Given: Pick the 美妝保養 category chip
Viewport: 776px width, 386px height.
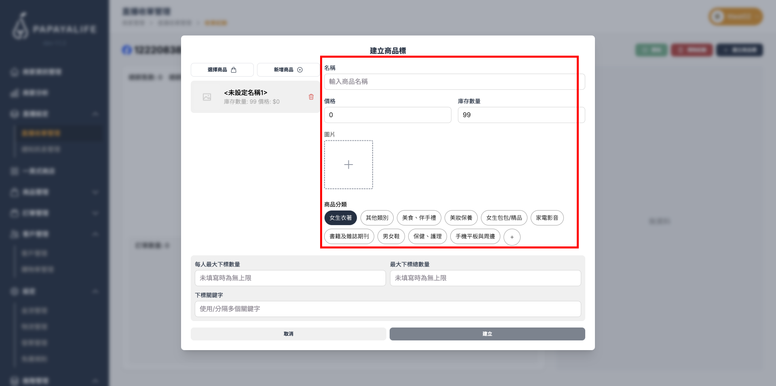Looking at the screenshot, I should [x=461, y=218].
